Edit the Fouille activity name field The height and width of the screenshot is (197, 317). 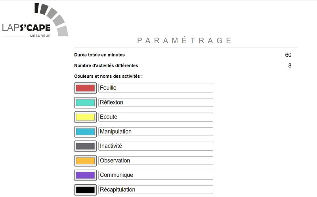point(156,88)
